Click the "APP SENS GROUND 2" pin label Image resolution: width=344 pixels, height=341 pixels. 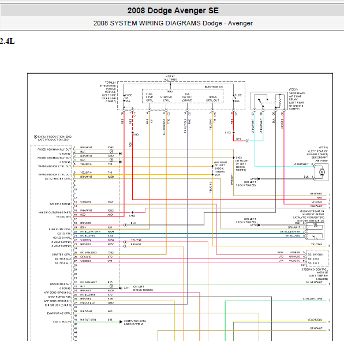pos(58,293)
